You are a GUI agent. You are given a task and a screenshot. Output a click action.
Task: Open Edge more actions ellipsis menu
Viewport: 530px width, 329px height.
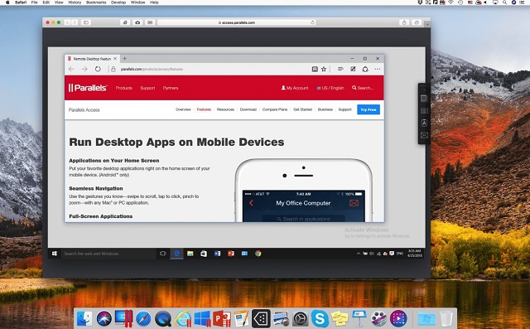pos(378,69)
